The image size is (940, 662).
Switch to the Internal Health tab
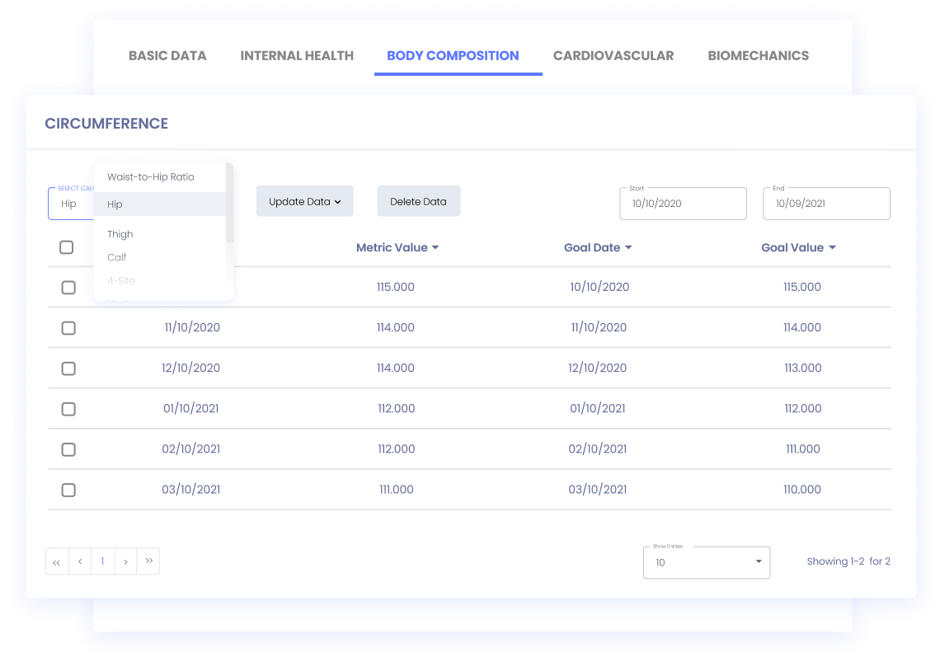tap(297, 56)
